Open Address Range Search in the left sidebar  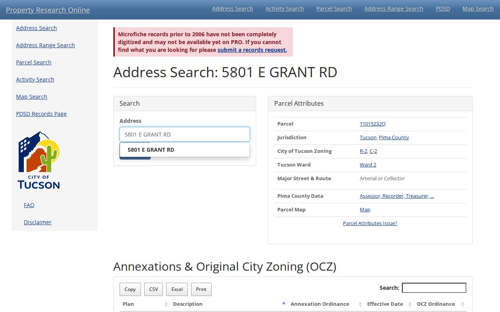[45, 45]
